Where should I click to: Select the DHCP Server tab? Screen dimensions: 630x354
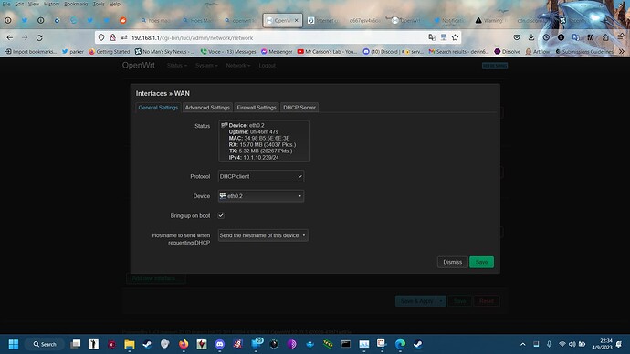[299, 108]
